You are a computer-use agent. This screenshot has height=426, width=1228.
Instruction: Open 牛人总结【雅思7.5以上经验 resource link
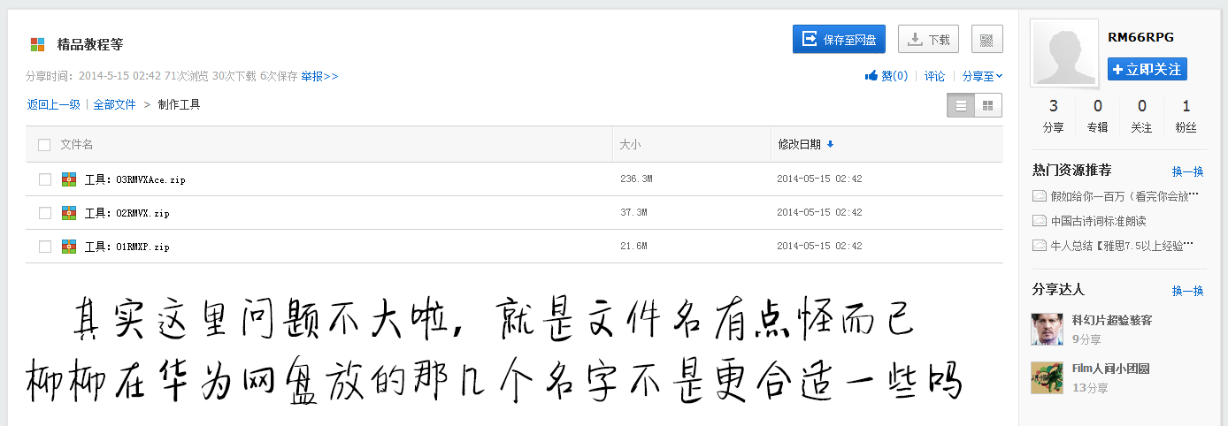click(x=1122, y=246)
